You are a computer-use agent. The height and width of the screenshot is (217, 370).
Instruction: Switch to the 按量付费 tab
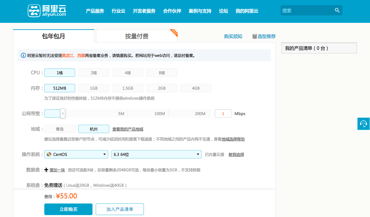point(136,36)
